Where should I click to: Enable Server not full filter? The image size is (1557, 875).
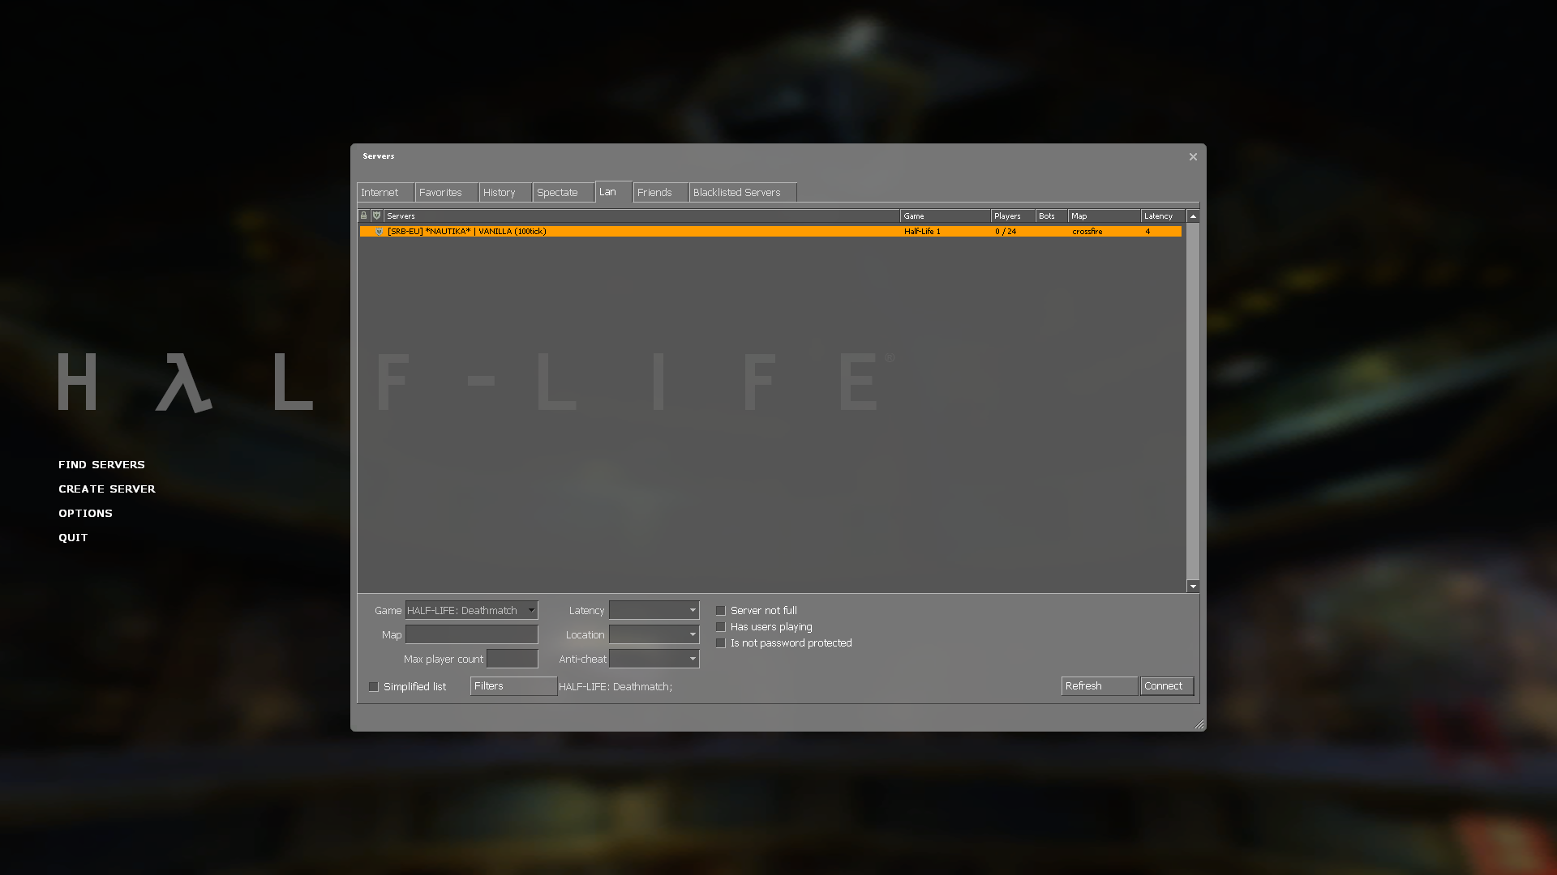(720, 611)
